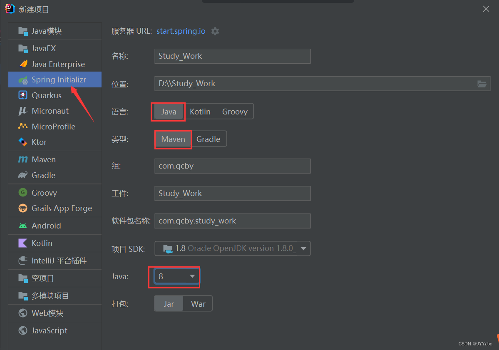Choose Maven as project type

pos(173,139)
